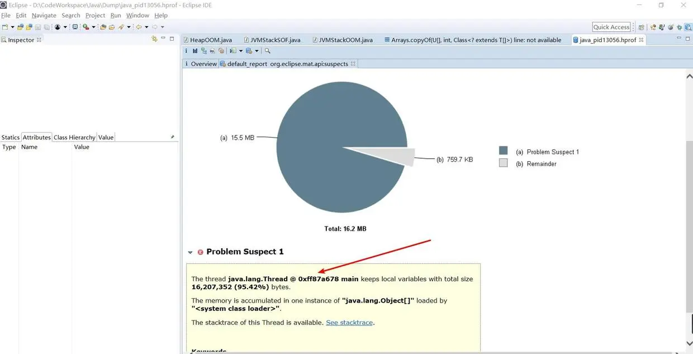Click the Open Query Browser icon
693x354 pixels.
pyautogui.click(x=249, y=51)
